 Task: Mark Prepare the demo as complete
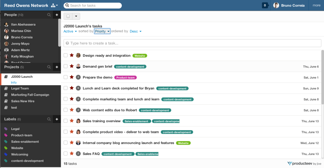pyautogui.click(x=65, y=77)
